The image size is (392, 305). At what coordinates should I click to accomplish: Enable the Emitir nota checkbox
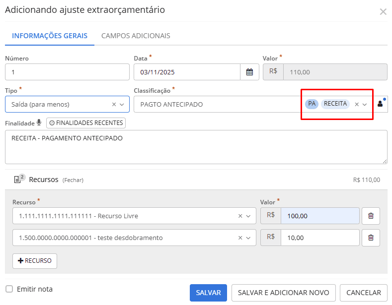click(x=9, y=289)
